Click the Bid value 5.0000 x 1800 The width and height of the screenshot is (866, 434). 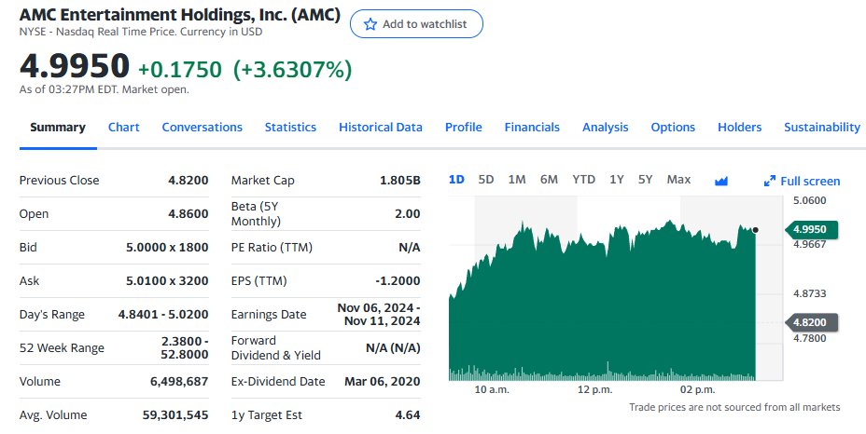[167, 248]
